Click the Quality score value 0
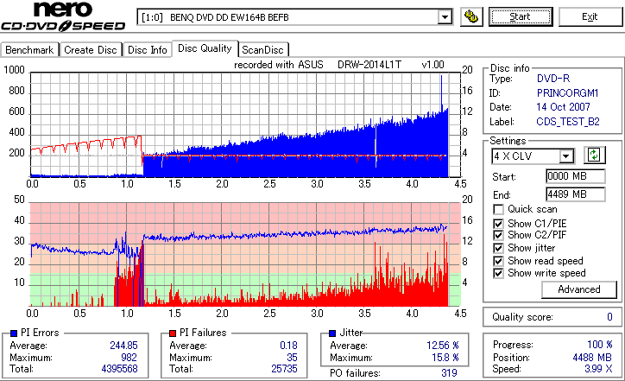The image size is (625, 381). pyautogui.click(x=609, y=317)
